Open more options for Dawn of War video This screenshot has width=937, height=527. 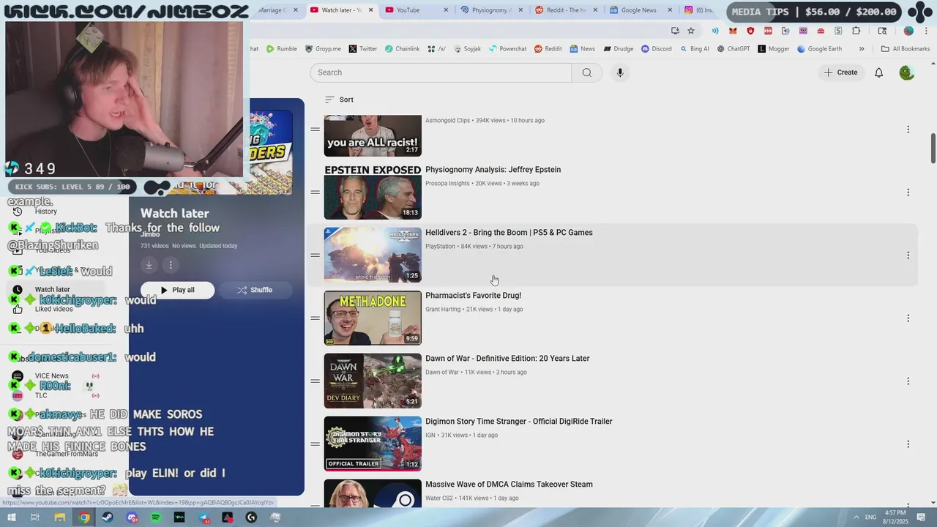point(908,381)
